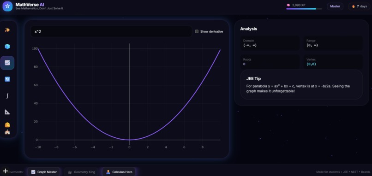The image size is (372, 176).
Task: Click the MathVerse star logo icon
Action: (x=7, y=6)
